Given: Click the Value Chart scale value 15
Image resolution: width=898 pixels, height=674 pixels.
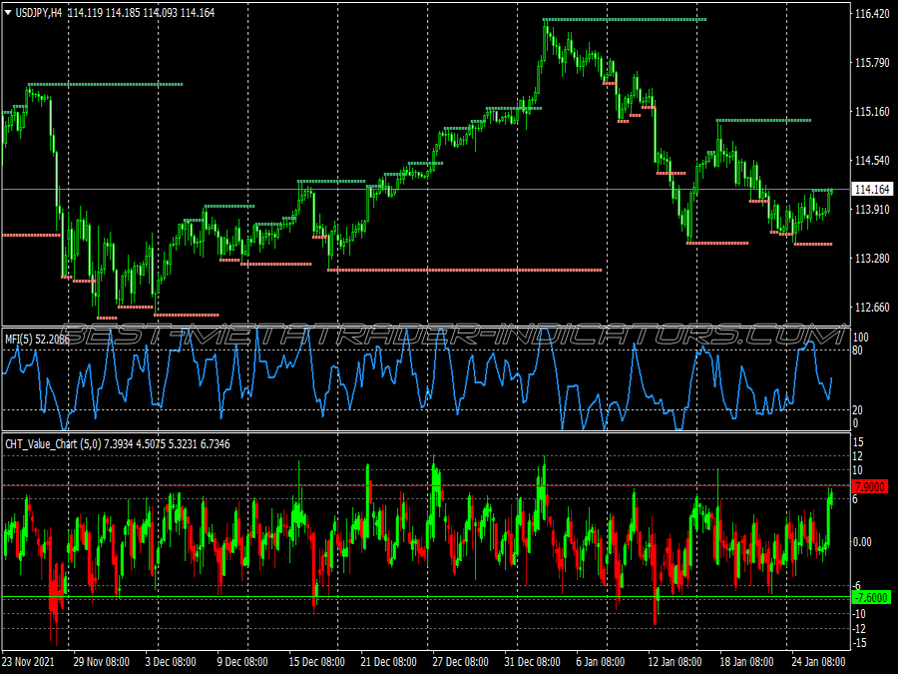Looking at the screenshot, I should coord(858,442).
